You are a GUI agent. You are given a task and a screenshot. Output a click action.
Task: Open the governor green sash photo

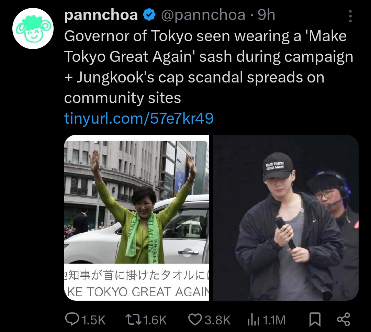coord(136,218)
